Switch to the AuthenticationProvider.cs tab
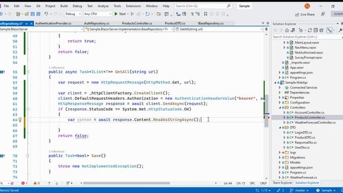The width and height of the screenshot is (343, 193). point(53,24)
